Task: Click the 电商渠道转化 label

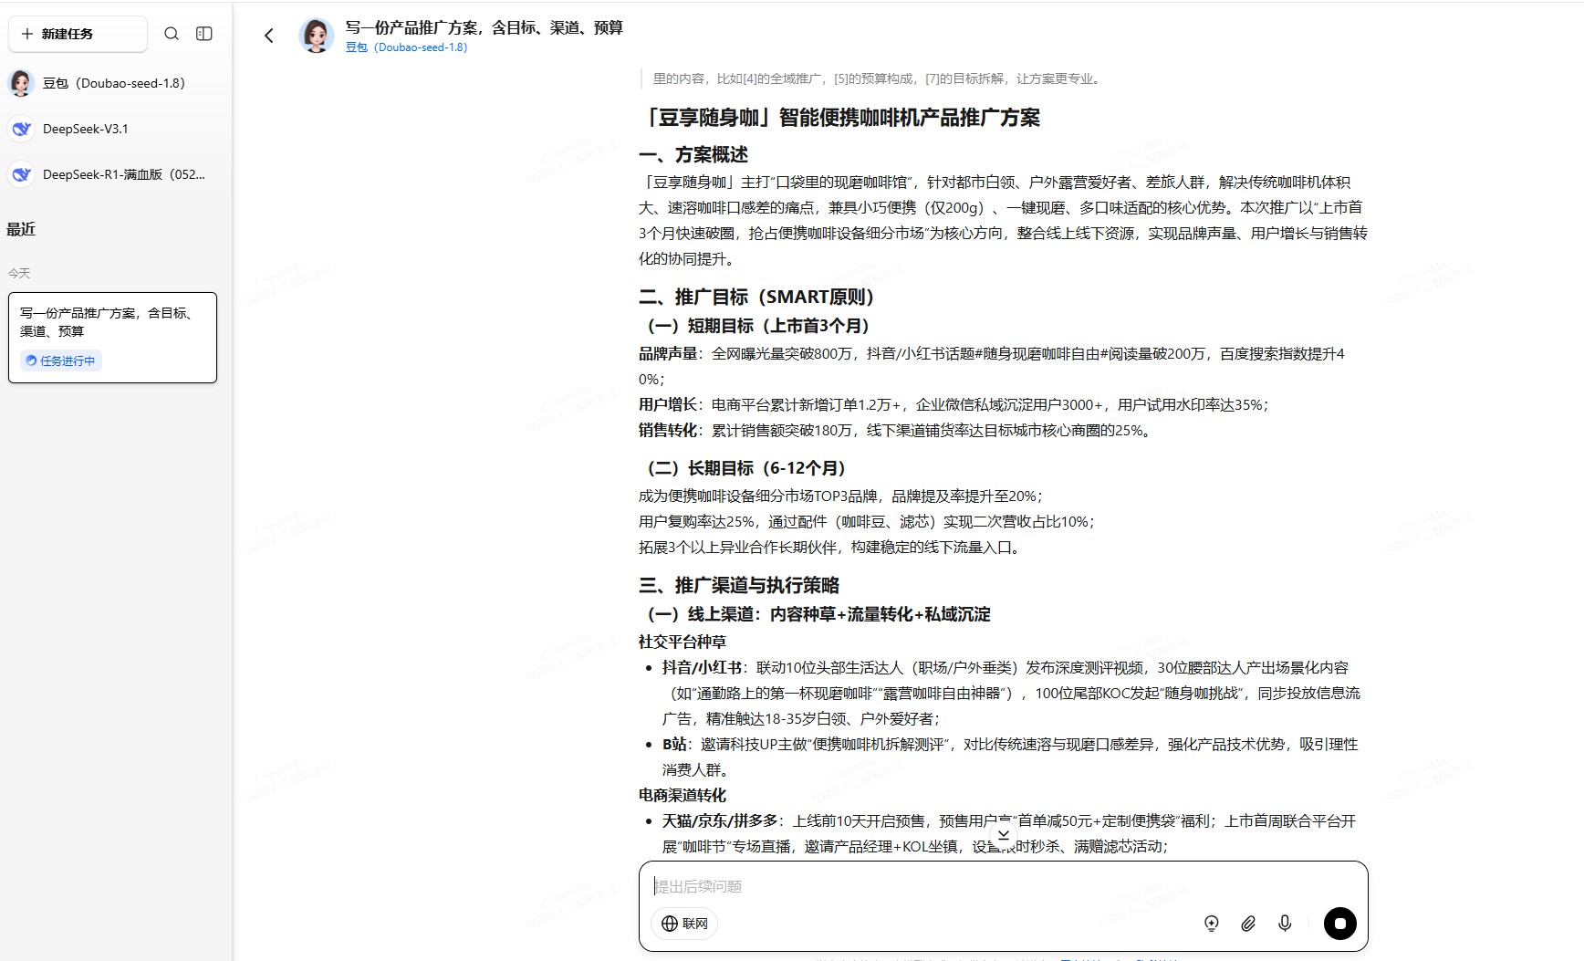Action: click(x=683, y=795)
